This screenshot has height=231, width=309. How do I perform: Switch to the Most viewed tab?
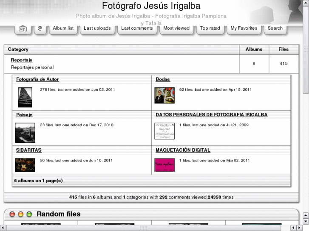tap(176, 28)
